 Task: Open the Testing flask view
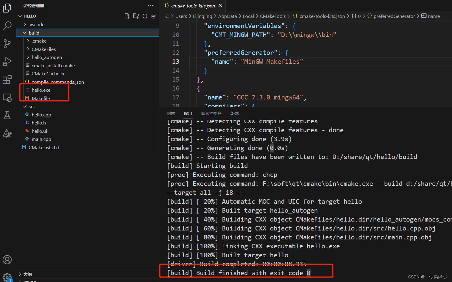(x=7, y=115)
